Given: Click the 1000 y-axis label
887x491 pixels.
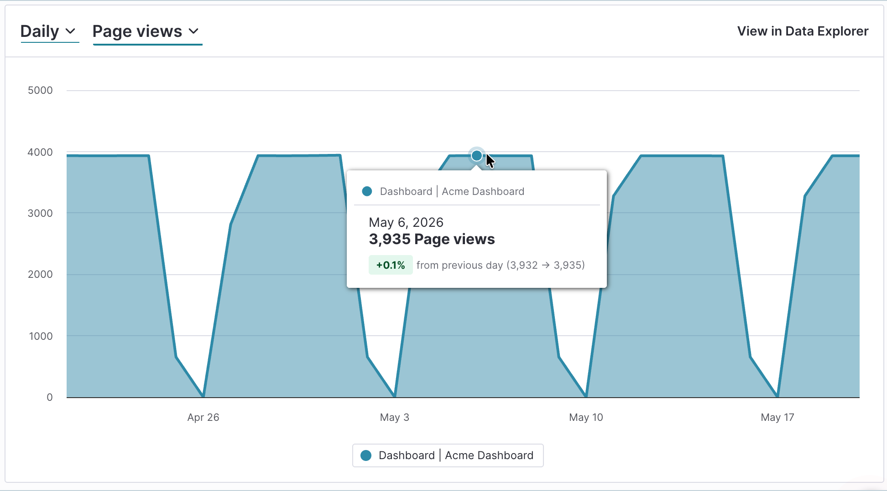Looking at the screenshot, I should 41,336.
